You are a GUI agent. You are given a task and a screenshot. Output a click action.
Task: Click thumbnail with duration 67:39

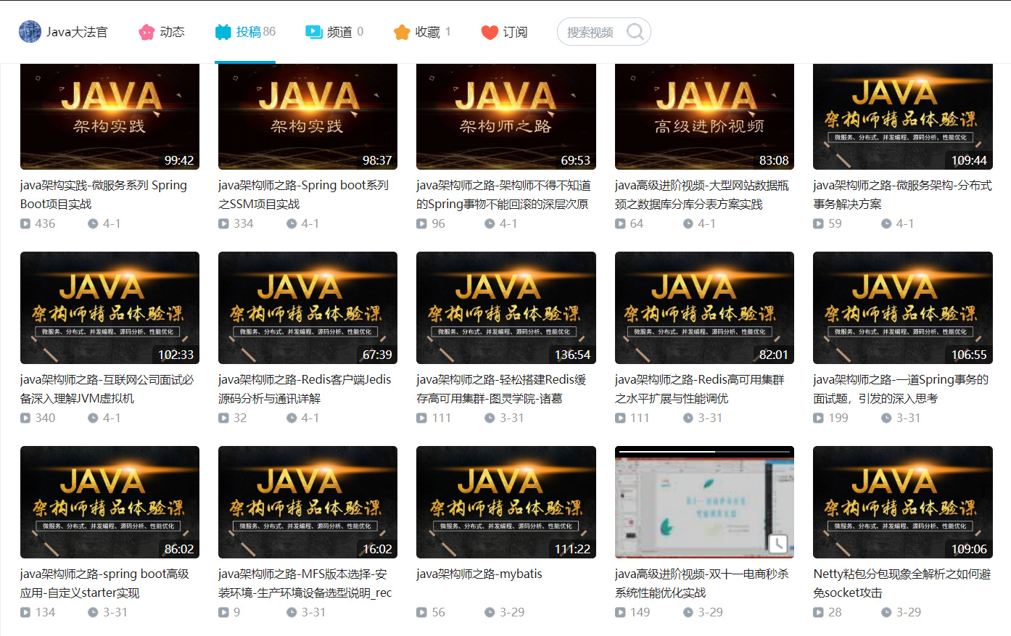click(308, 307)
